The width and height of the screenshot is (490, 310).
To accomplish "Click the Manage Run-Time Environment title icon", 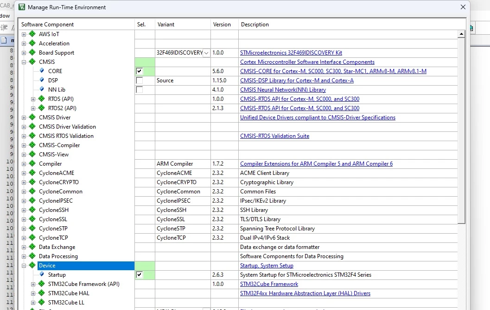I will click(22, 7).
